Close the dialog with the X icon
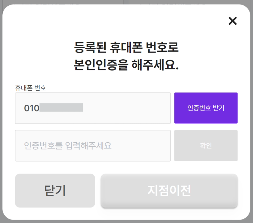253x223 pixels. point(233,21)
